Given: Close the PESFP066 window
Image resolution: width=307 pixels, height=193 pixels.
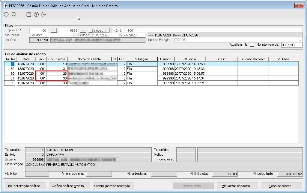Looking at the screenshot, I should tap(299, 6).
